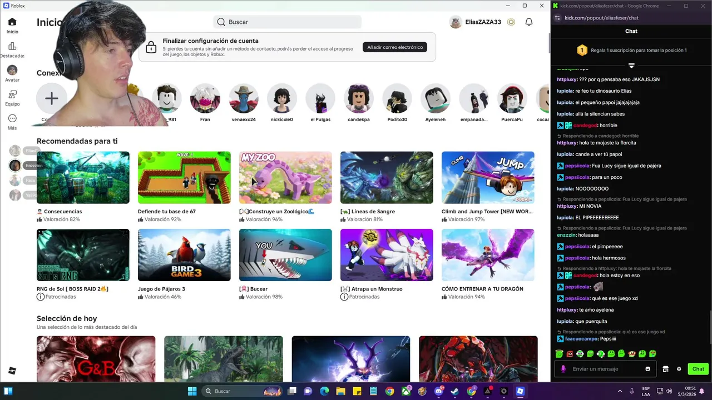Open Roblox notifications bell

pyautogui.click(x=529, y=22)
